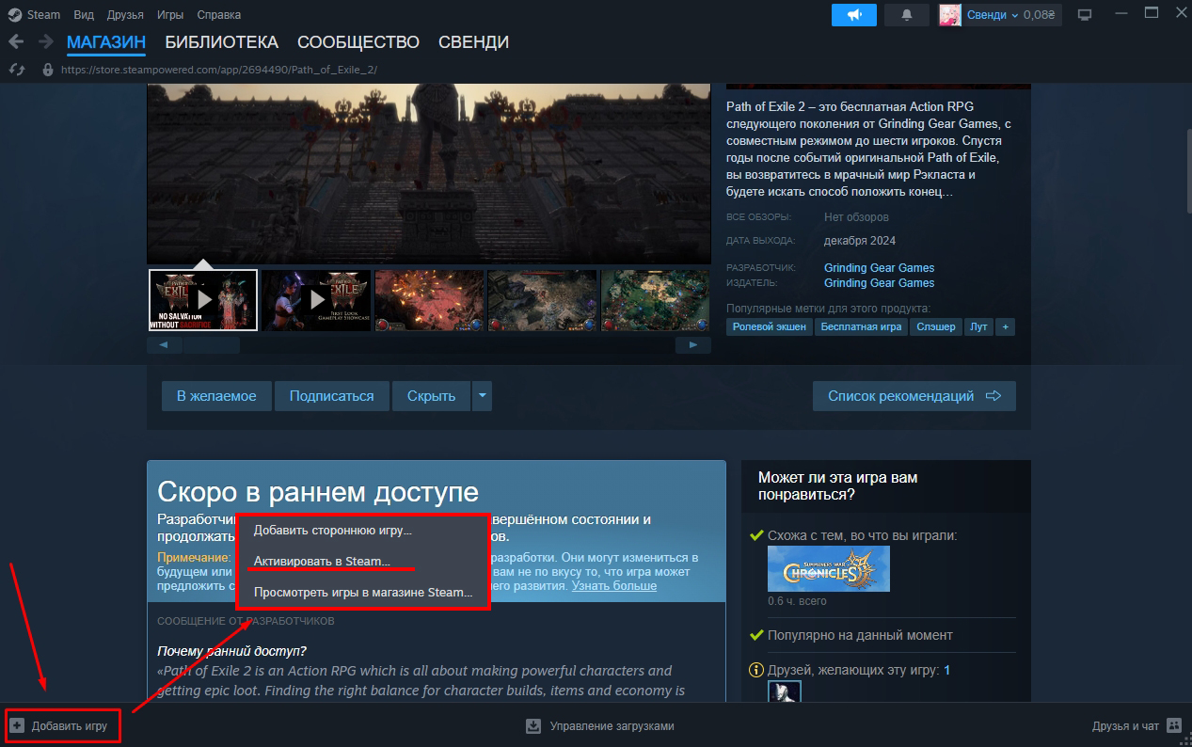Screen dimensions: 1192x747
Task: Expand the arrow next to Скрыть
Action: [x=482, y=396]
